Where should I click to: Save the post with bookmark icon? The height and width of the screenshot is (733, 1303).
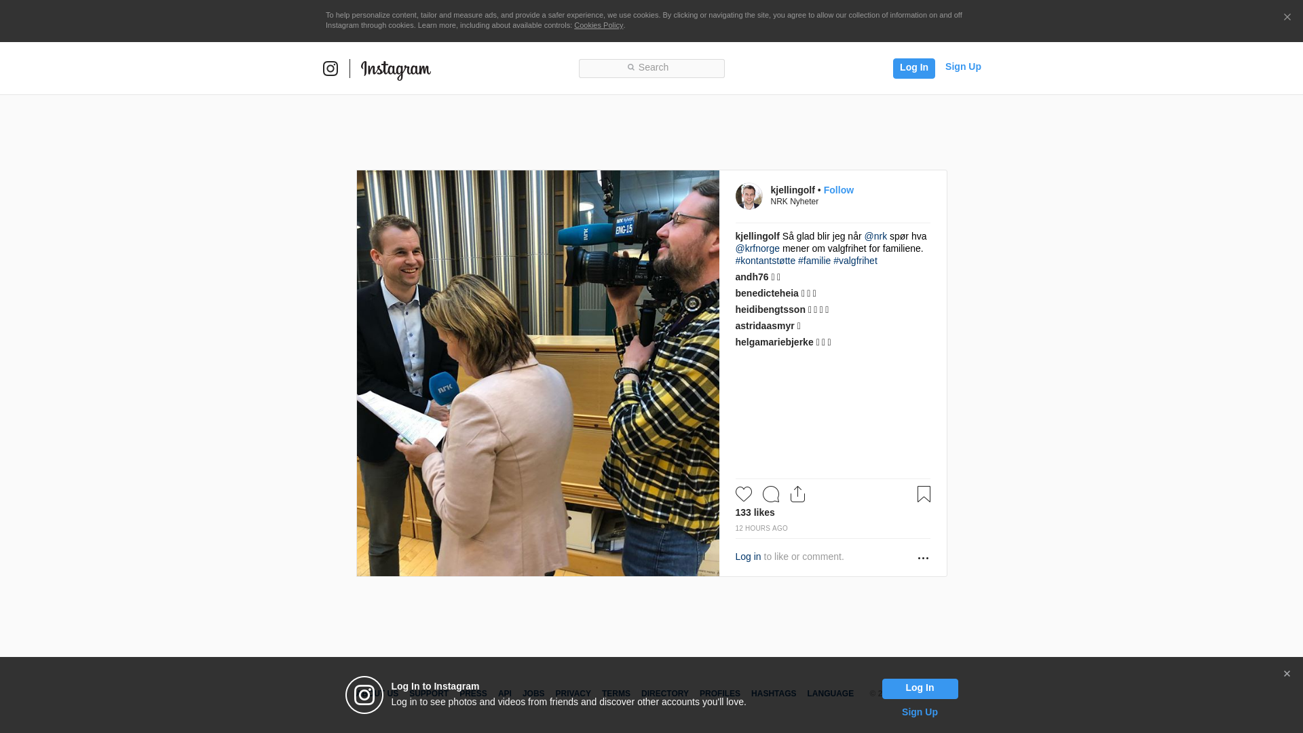(x=924, y=494)
